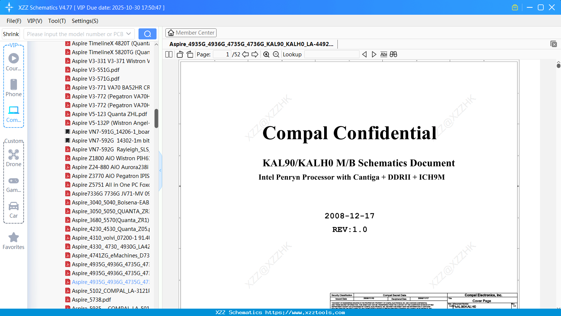Select Aspire Z3770 AiO Pegatron file

[108, 176]
